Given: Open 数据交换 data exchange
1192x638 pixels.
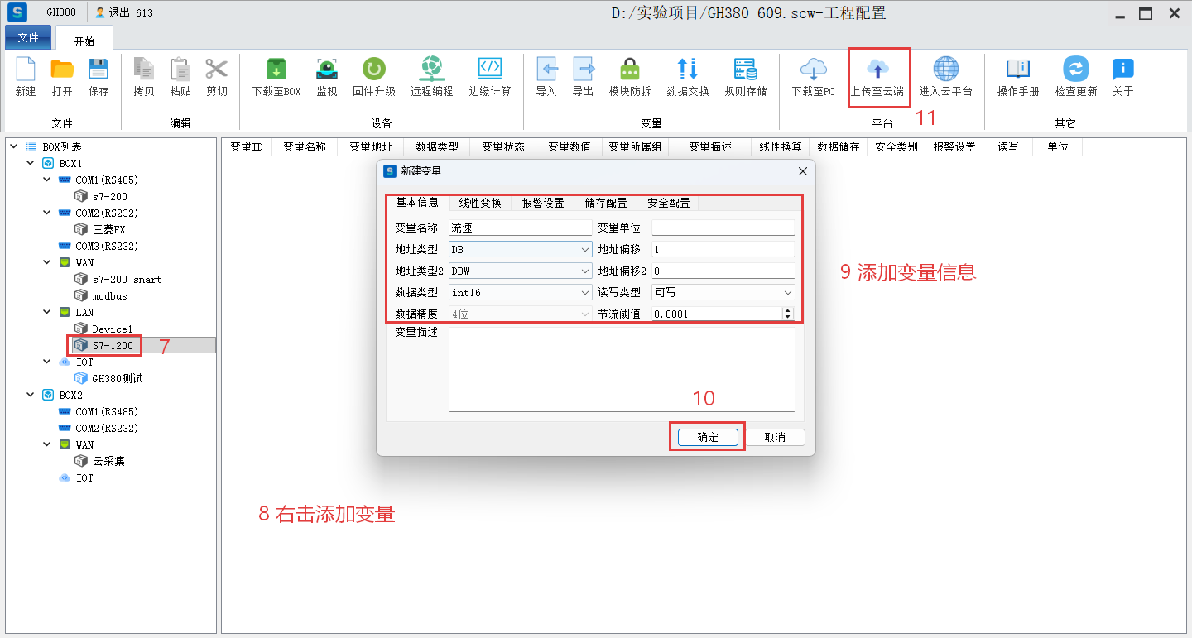Looking at the screenshot, I should pyautogui.click(x=688, y=70).
